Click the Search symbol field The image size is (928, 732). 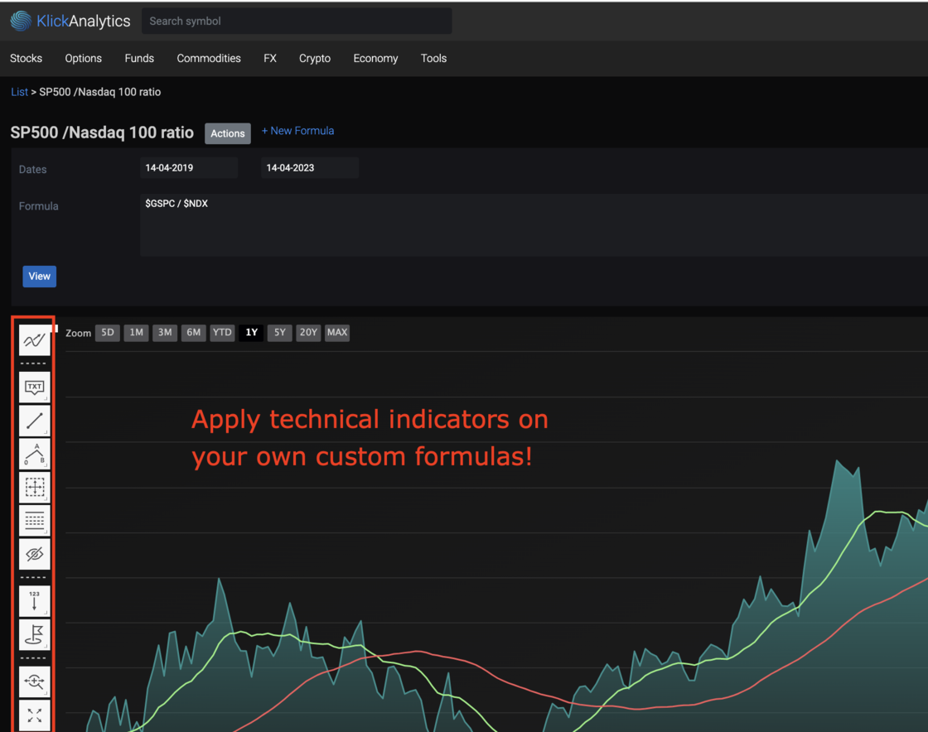[297, 22]
